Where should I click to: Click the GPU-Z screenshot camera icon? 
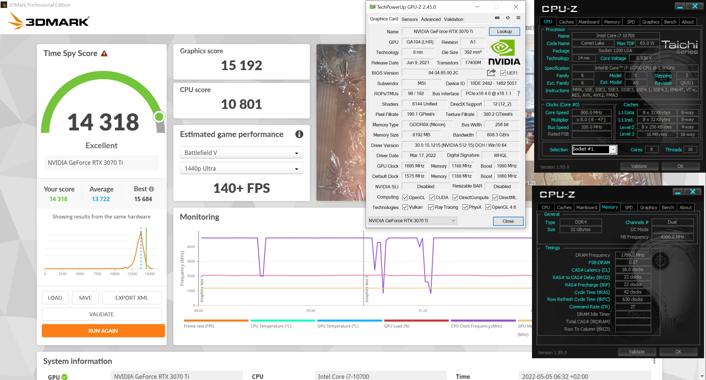click(x=497, y=18)
